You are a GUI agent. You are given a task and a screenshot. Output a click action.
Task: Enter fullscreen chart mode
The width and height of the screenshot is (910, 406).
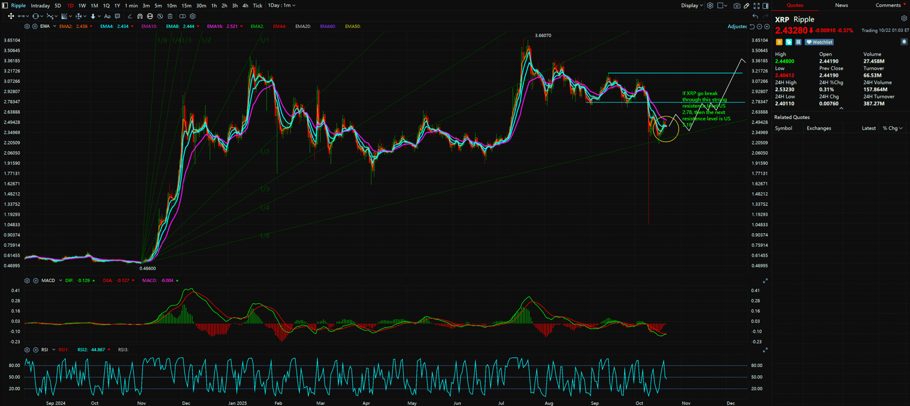click(756, 6)
